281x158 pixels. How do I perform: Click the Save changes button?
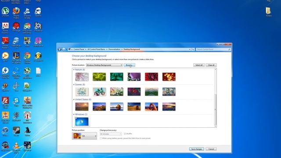[x=197, y=149]
